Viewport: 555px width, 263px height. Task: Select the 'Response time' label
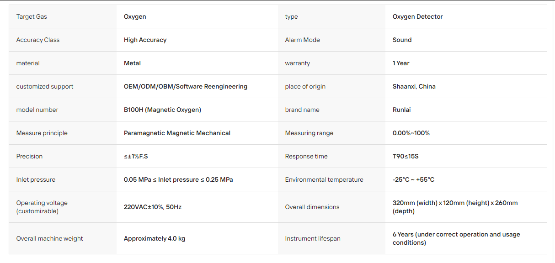click(306, 157)
